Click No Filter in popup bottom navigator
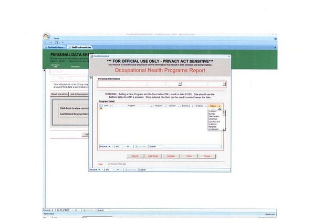Screen dimensions: 323x223 click(131, 170)
